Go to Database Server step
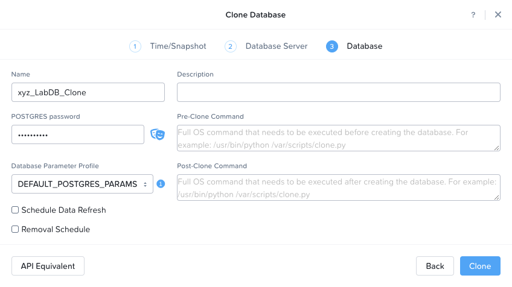 tap(277, 46)
